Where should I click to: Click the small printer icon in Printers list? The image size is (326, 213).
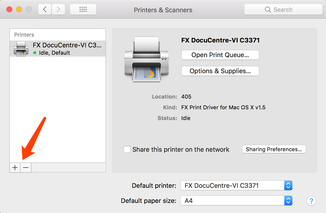coord(21,49)
